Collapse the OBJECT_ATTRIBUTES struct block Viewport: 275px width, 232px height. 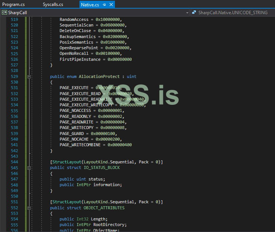coord(29,208)
